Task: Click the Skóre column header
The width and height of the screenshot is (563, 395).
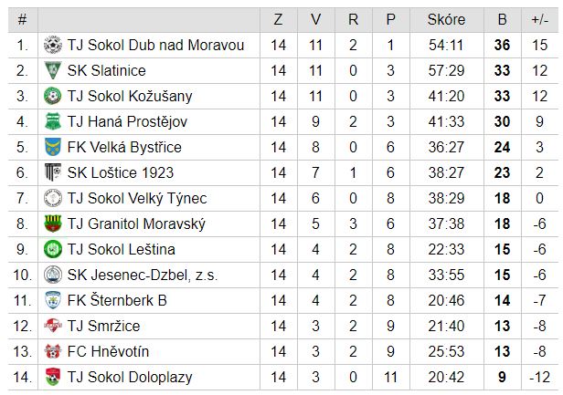Action: pos(447,20)
